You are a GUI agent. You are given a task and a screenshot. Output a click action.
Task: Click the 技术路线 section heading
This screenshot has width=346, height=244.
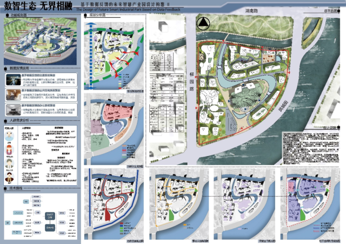pyautogui.click(x=17, y=188)
